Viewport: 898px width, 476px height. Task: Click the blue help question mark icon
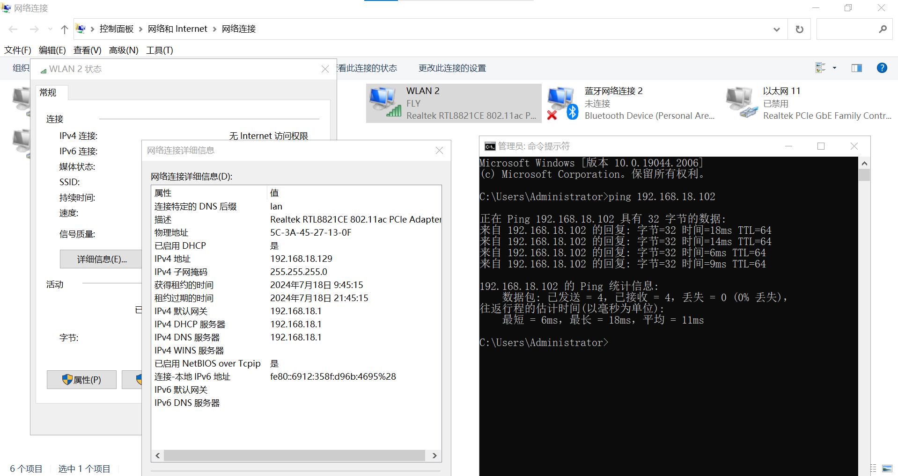882,68
